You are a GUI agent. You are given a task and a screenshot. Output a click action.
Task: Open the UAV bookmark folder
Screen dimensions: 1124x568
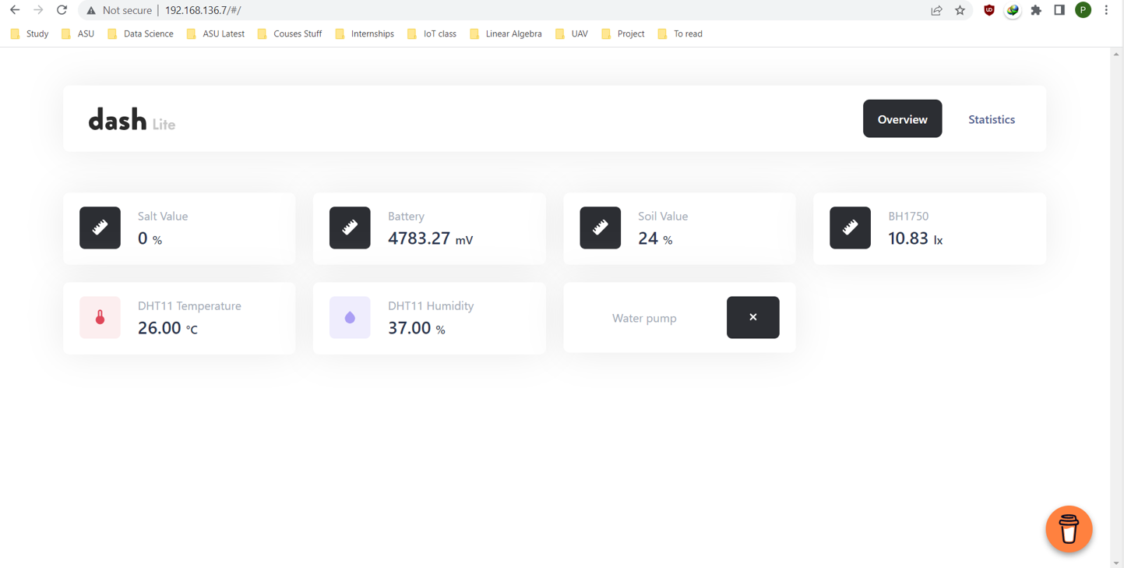(x=572, y=34)
